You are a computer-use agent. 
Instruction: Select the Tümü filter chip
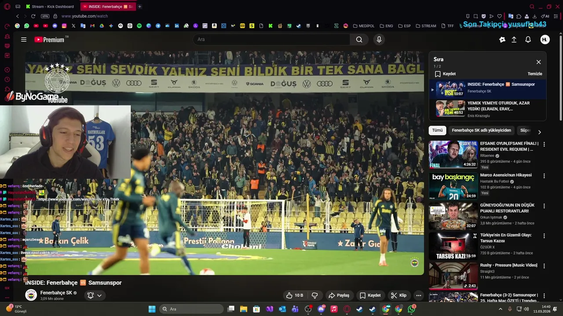437,130
